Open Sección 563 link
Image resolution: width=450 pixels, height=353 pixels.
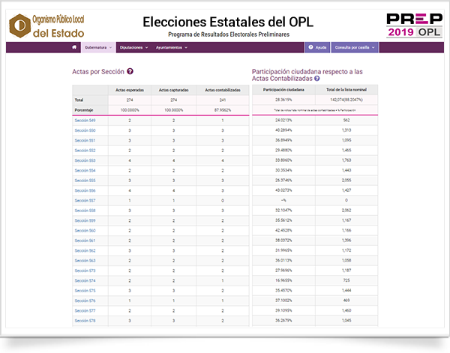(85, 261)
